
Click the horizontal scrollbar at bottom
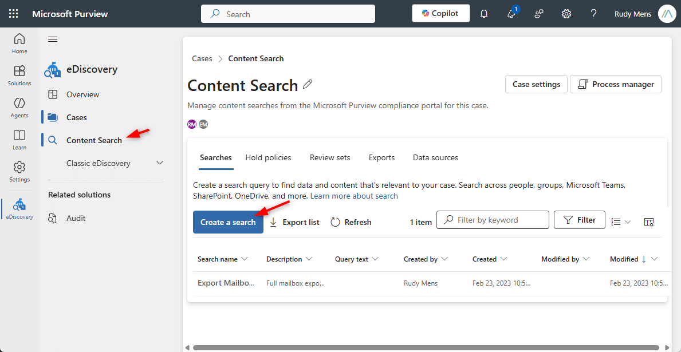pyautogui.click(x=424, y=347)
